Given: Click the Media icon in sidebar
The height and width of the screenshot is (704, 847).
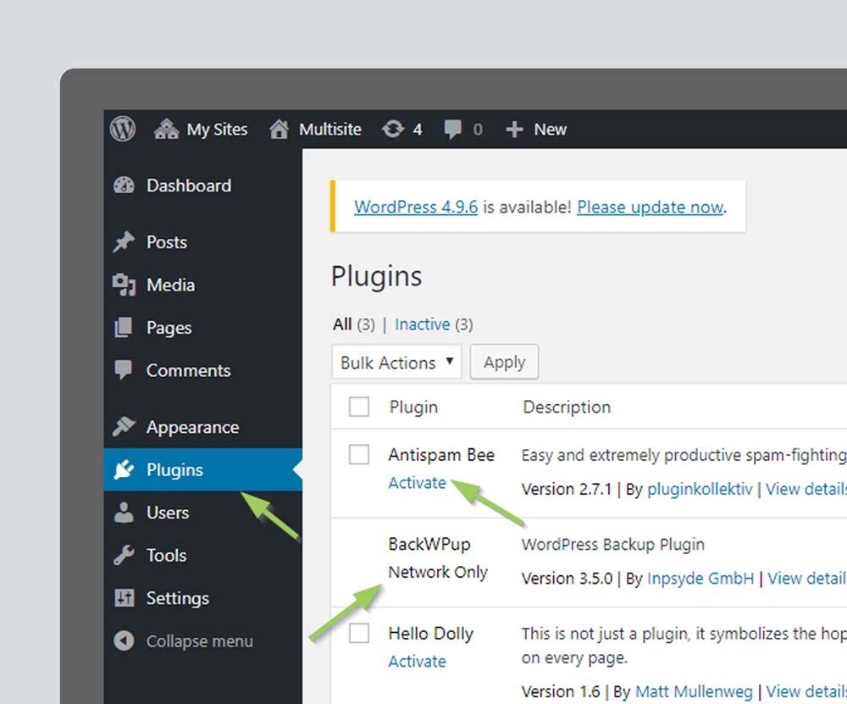Looking at the screenshot, I should pyautogui.click(x=124, y=285).
